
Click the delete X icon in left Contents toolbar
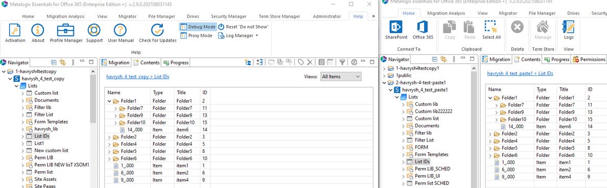tap(310, 62)
